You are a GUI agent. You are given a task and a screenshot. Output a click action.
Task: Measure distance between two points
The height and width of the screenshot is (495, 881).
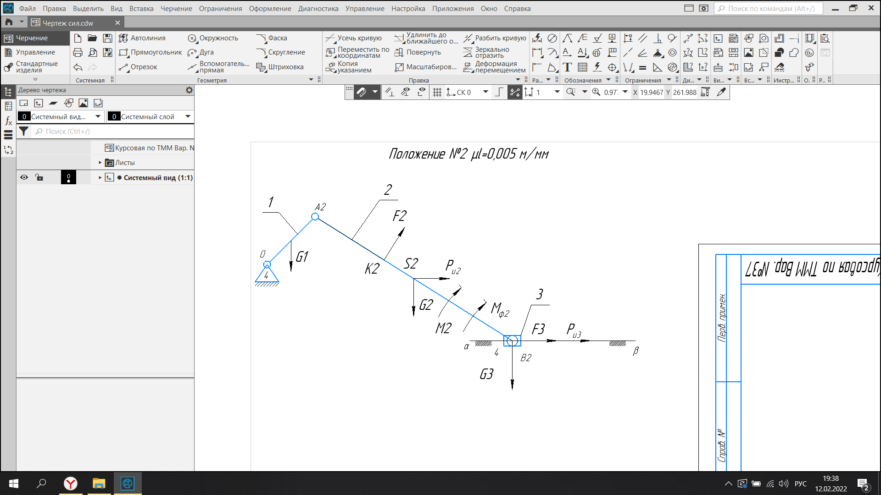point(688,38)
